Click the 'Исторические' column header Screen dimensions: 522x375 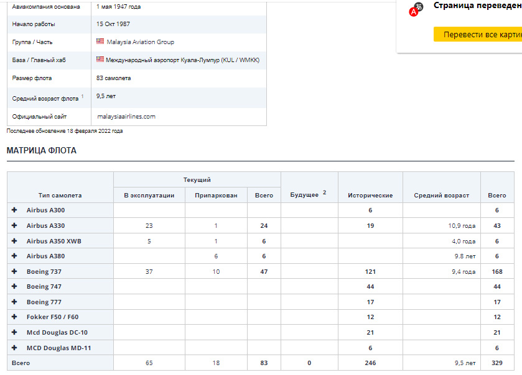(x=370, y=196)
